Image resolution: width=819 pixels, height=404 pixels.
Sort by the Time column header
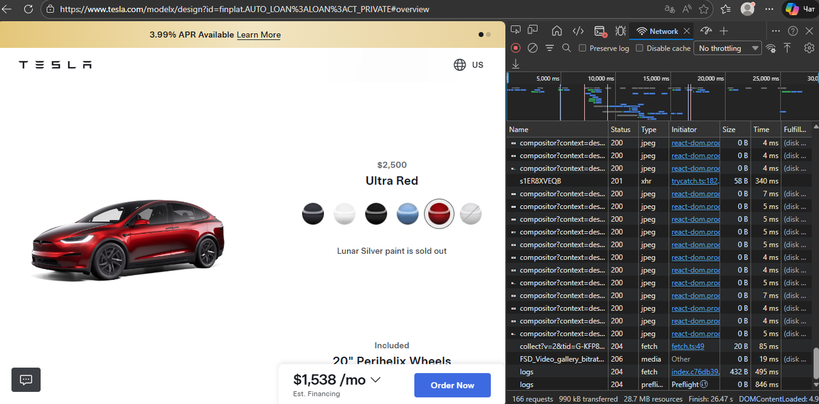(x=766, y=129)
